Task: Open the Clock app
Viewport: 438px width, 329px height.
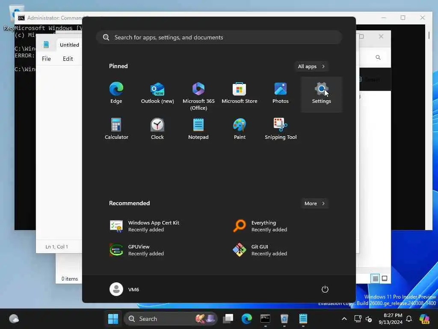Action: click(157, 129)
